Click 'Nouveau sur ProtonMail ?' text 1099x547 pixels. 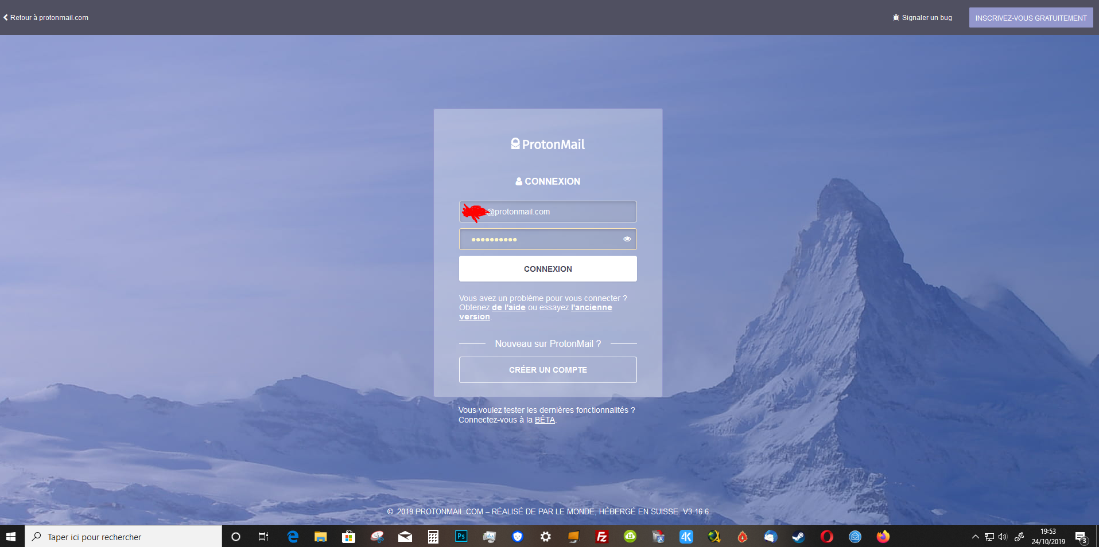click(548, 343)
